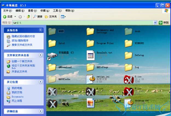Image resolution: width=171 pixels, height=116 pixels.
Task: Expand the address bar dropdown
Action: click(155, 23)
